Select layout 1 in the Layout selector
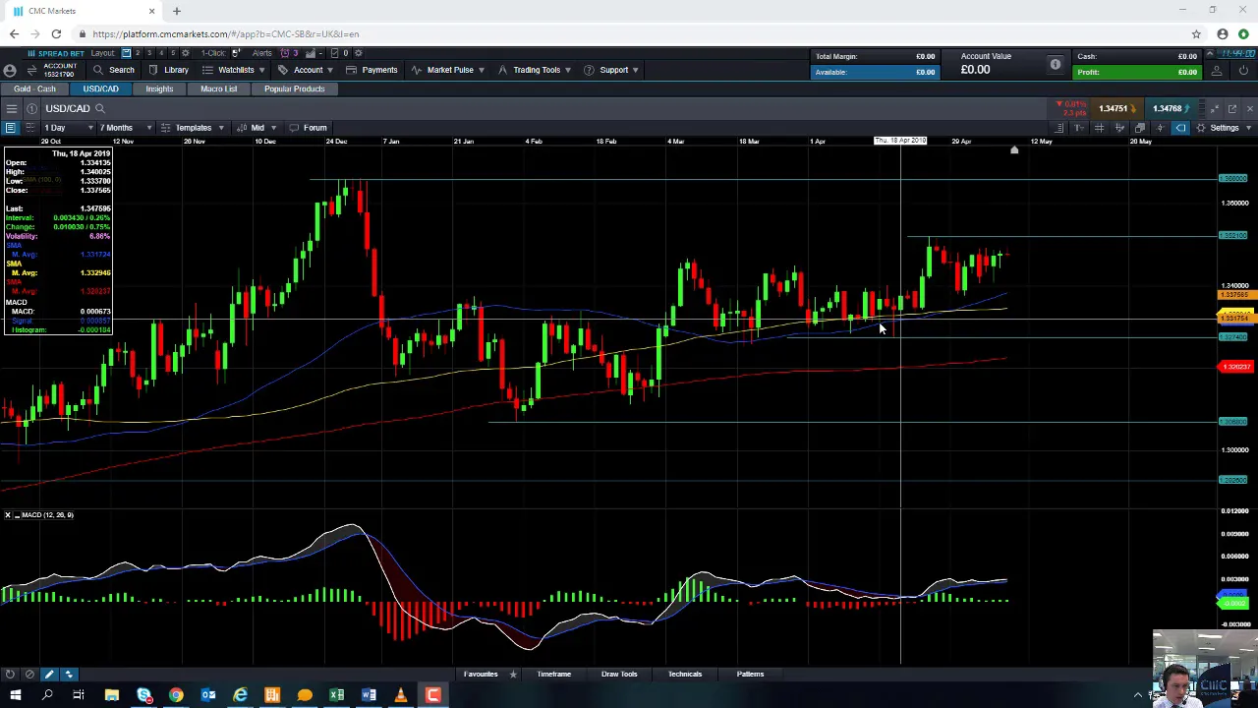This screenshot has height=708, width=1258. 126,53
